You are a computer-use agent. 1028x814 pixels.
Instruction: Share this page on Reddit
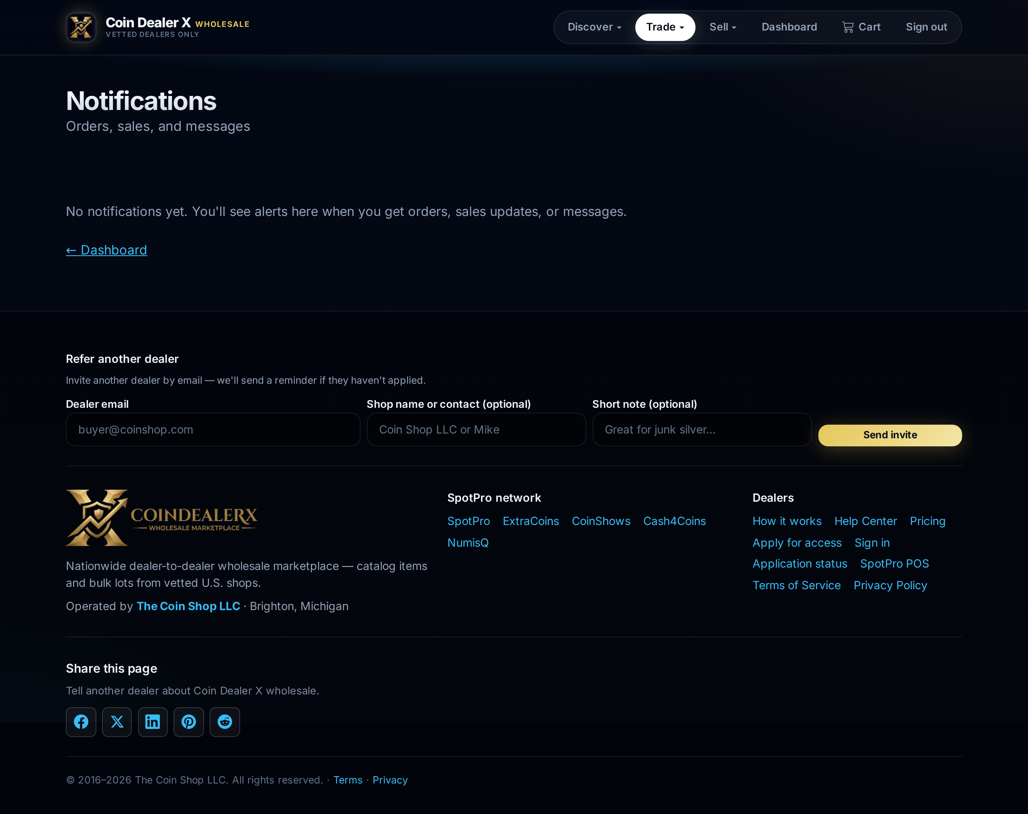[x=224, y=722]
